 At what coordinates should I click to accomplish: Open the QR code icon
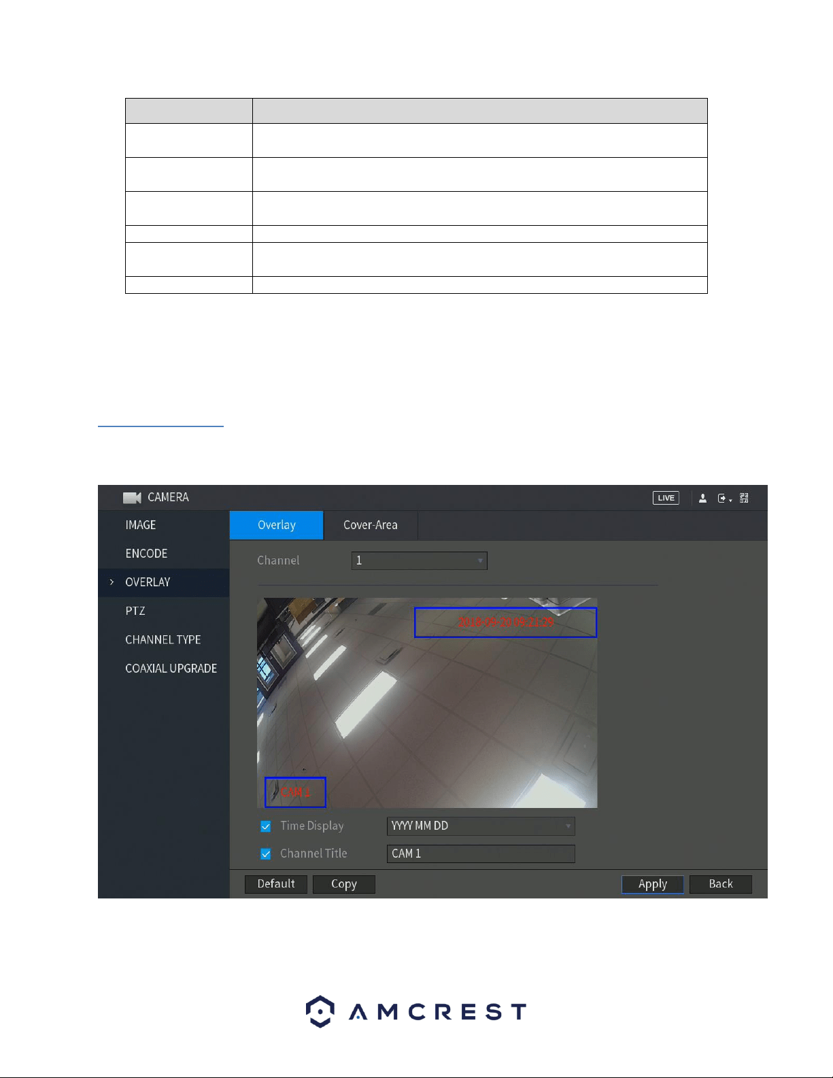pyautogui.click(x=745, y=498)
